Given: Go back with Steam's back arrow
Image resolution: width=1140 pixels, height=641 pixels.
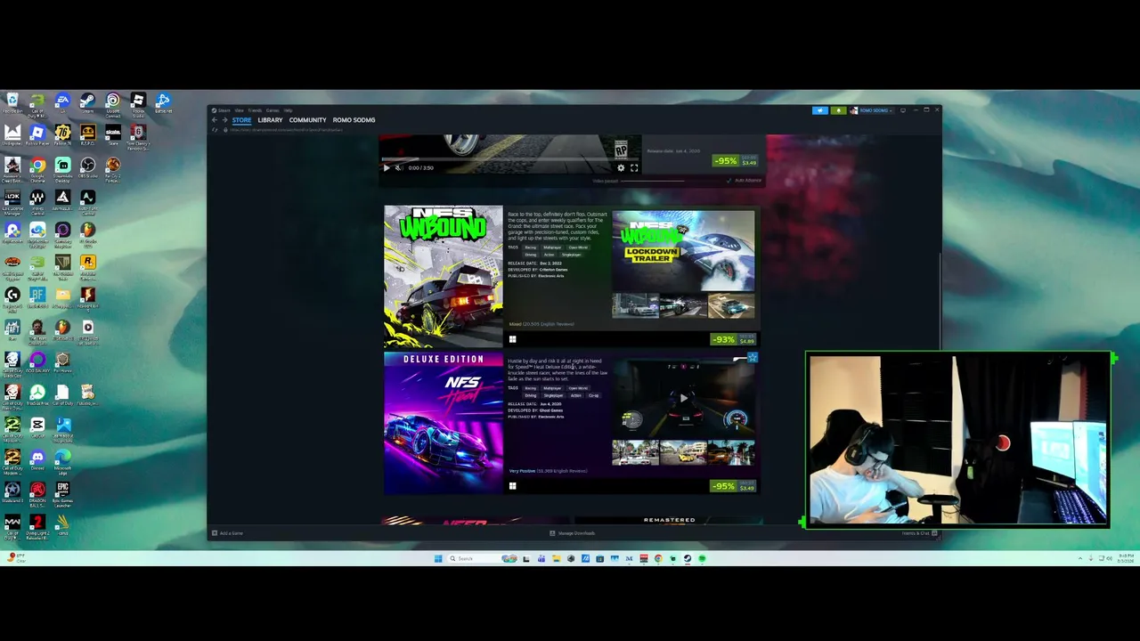Looking at the screenshot, I should pyautogui.click(x=214, y=120).
